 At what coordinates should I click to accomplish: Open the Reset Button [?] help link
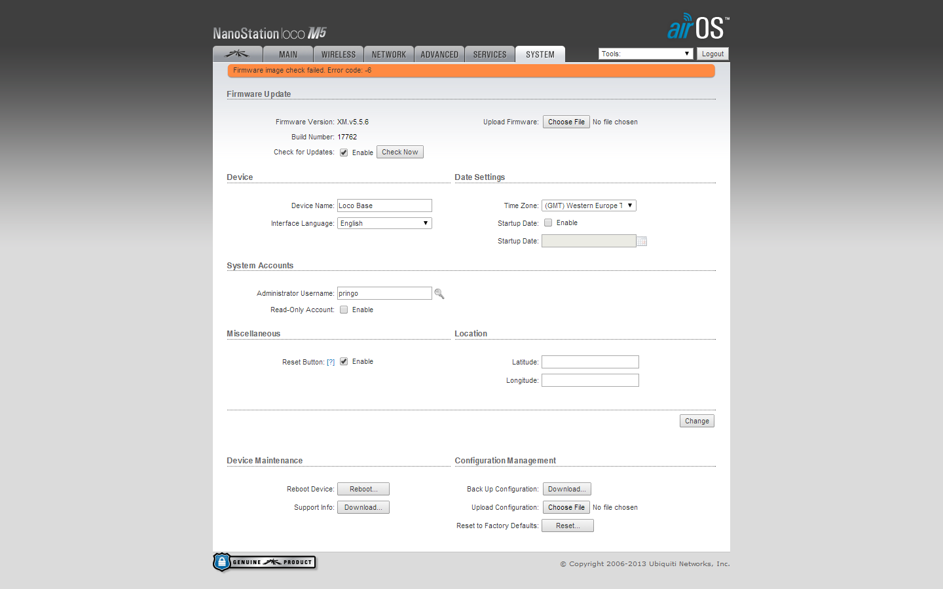click(331, 362)
